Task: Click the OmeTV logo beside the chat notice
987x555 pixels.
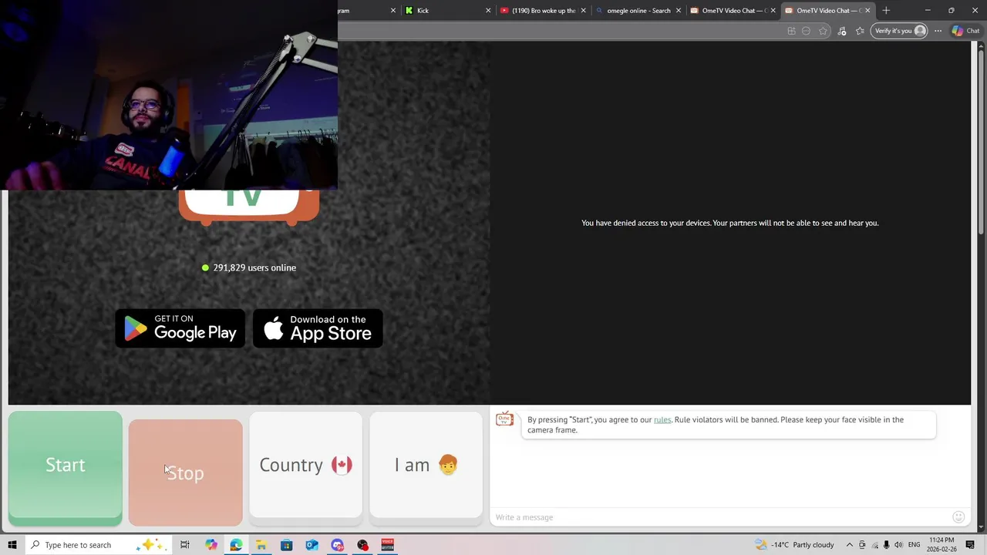Action: click(504, 419)
